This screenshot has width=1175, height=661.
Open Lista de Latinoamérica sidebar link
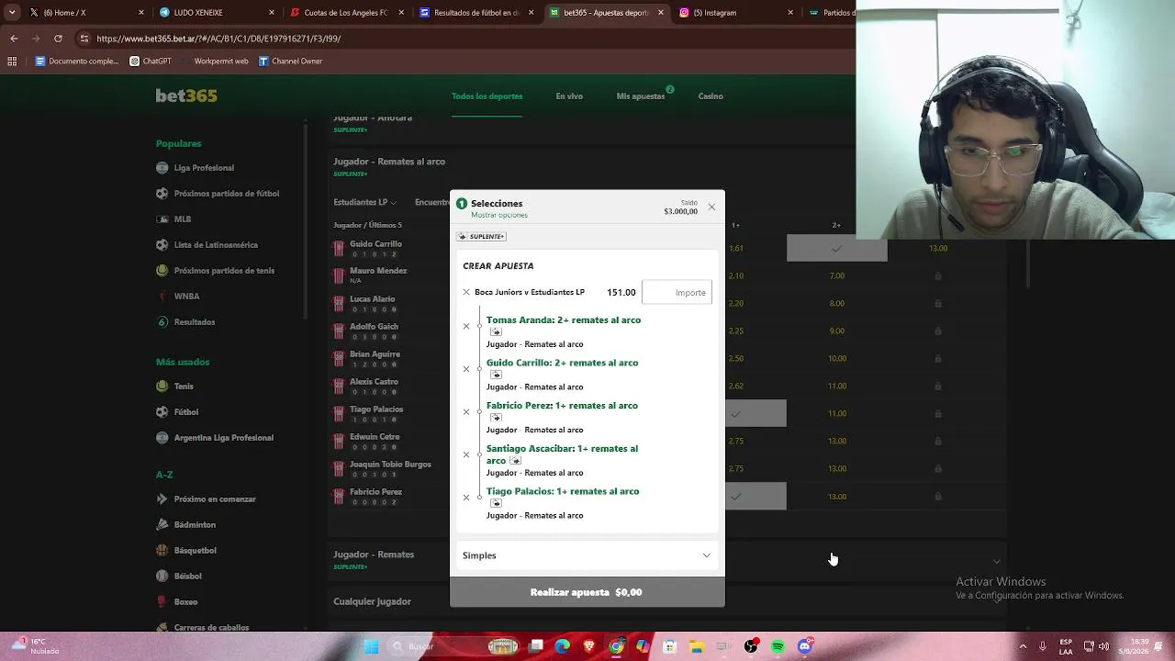[x=216, y=245]
